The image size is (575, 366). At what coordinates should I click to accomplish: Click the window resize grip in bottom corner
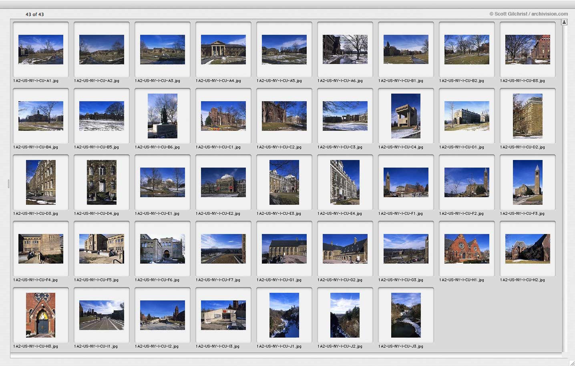(x=572, y=363)
